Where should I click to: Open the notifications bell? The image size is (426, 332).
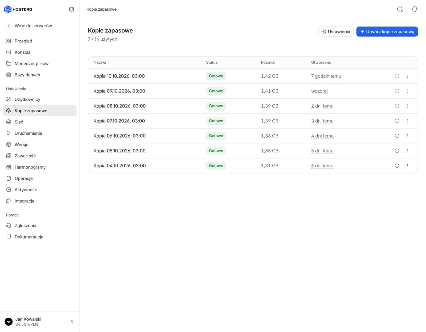pos(415,9)
